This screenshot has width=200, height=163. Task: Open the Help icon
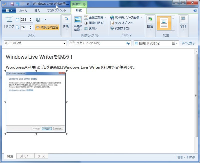coord(195,11)
